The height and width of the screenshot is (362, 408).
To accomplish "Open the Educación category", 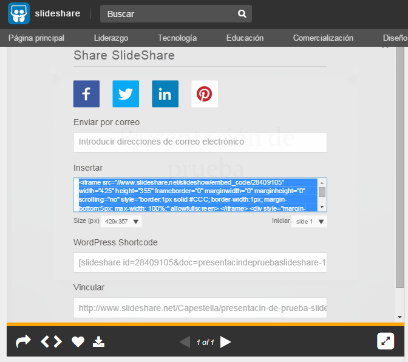I will (245, 38).
